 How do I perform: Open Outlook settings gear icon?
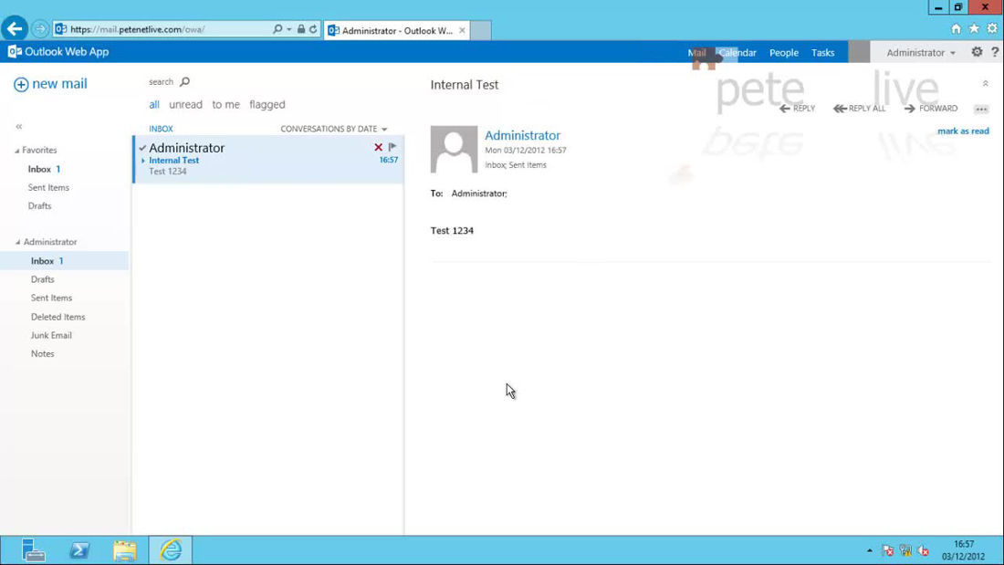pos(977,52)
